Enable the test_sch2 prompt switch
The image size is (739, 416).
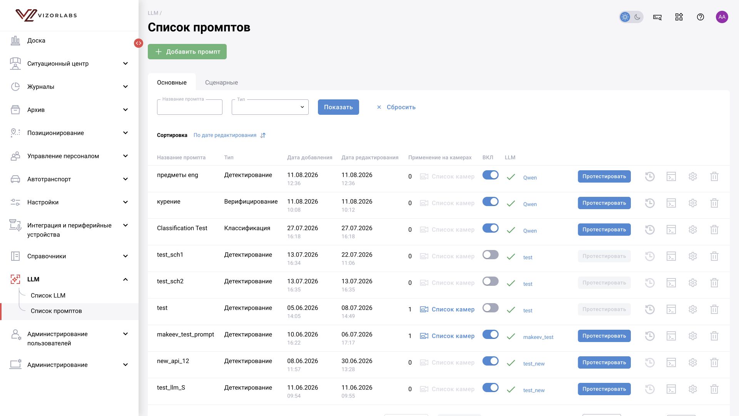490,281
